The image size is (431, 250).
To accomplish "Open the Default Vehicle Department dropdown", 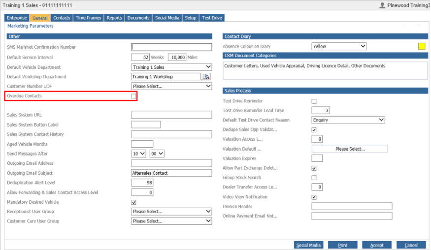I will click(x=171, y=67).
